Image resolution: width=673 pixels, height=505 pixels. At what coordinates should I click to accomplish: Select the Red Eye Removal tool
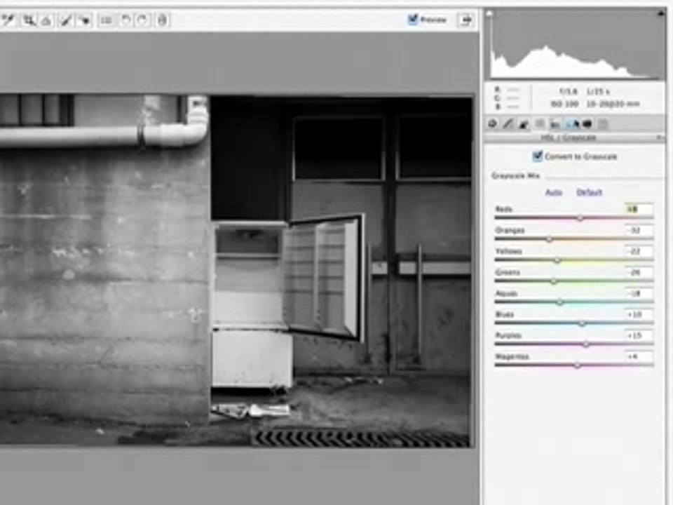click(x=85, y=20)
